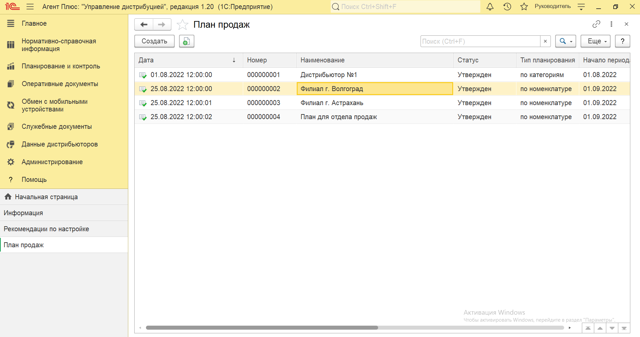
Task: Open the history clock icon
Action: (x=507, y=7)
